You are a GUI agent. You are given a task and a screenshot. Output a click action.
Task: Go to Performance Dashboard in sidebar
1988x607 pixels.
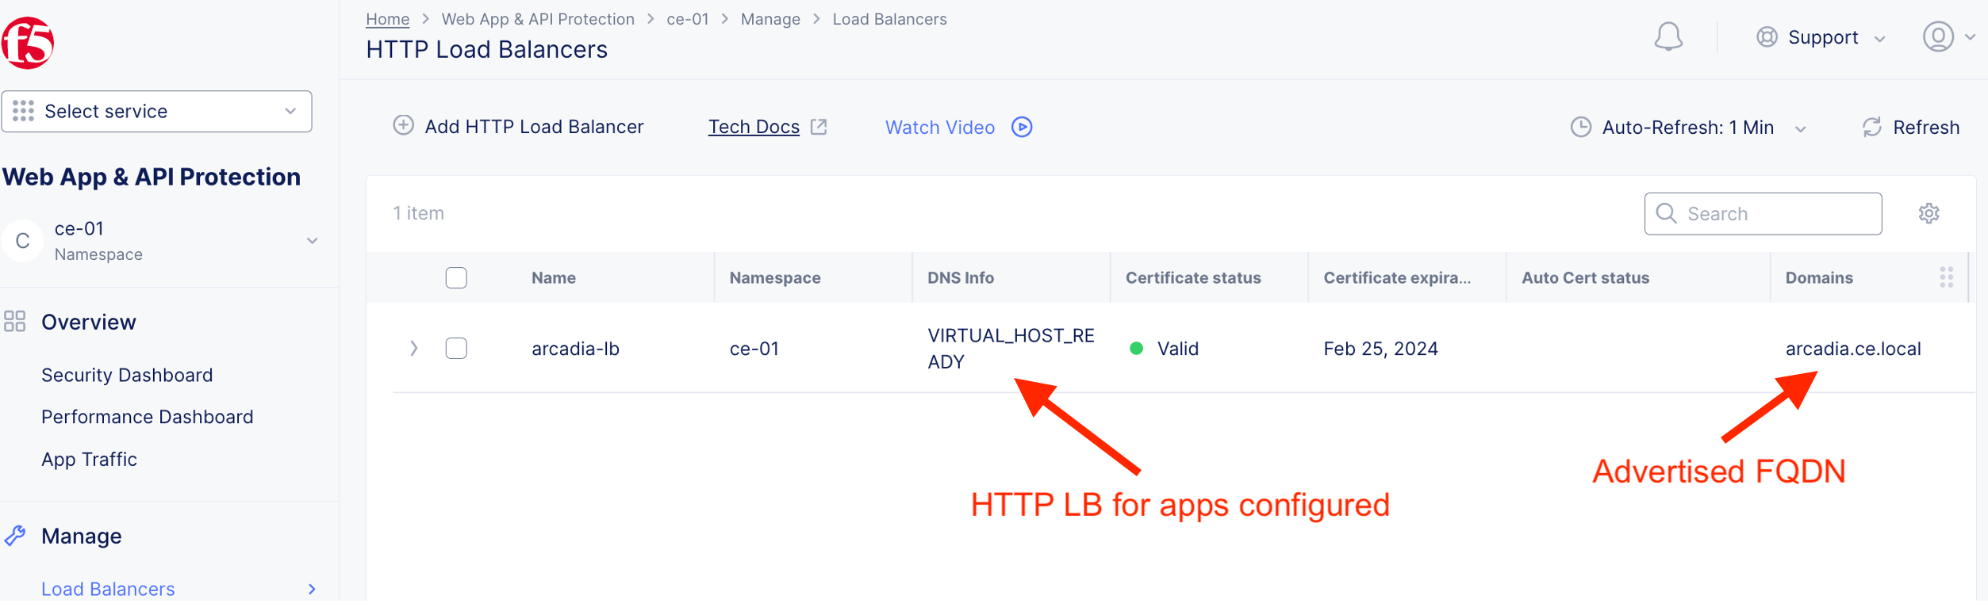(147, 418)
